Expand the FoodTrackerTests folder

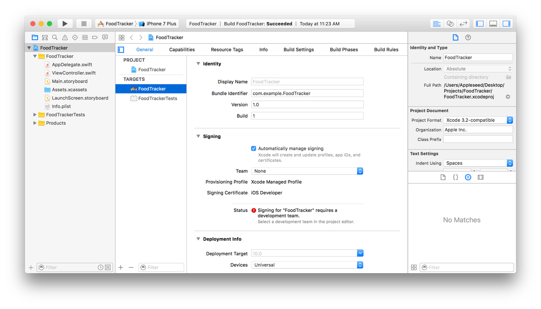tap(35, 115)
